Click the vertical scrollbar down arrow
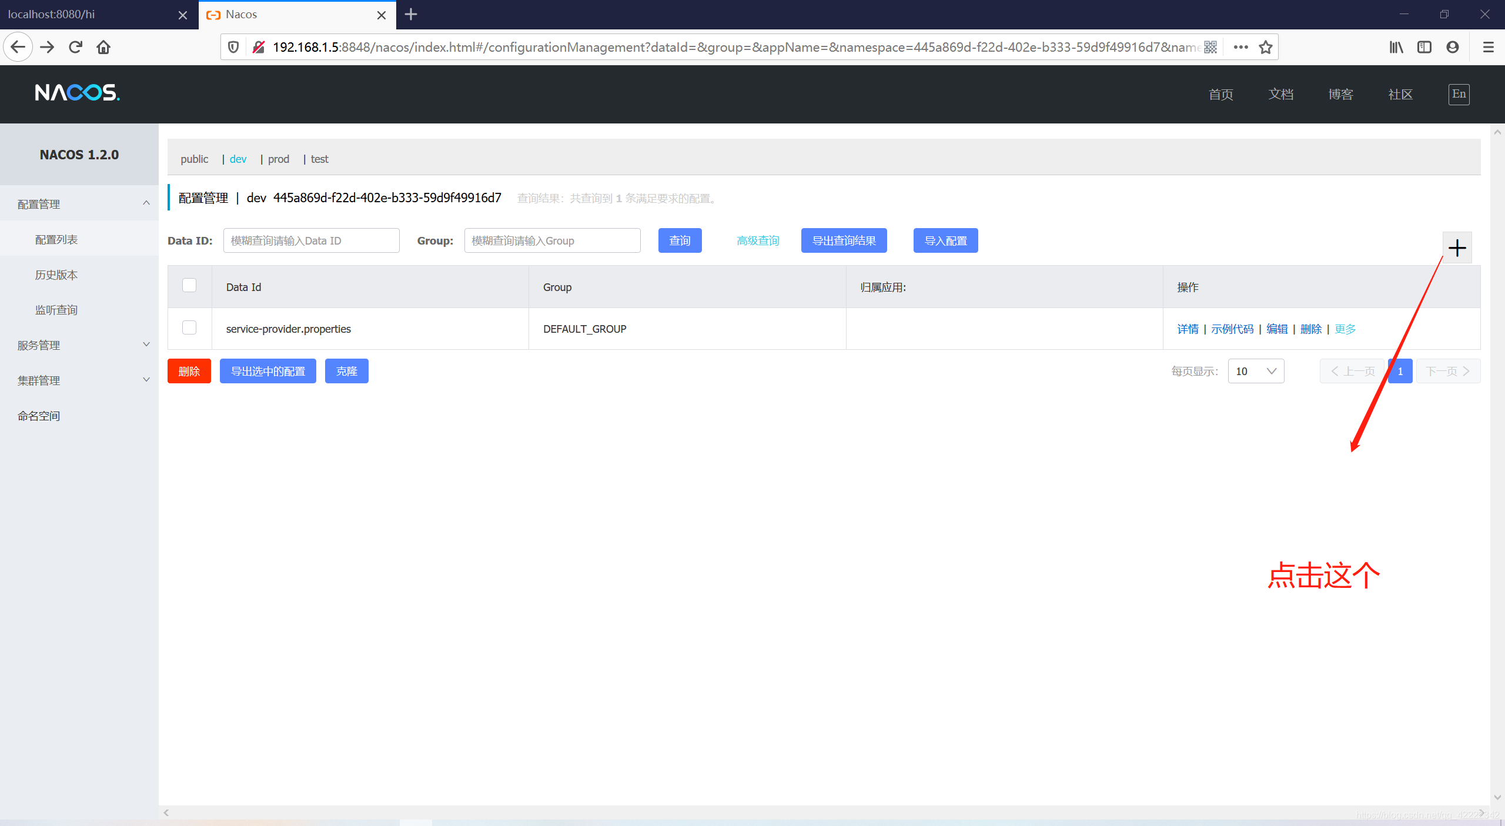Viewport: 1505px width, 826px height. 1497,797
